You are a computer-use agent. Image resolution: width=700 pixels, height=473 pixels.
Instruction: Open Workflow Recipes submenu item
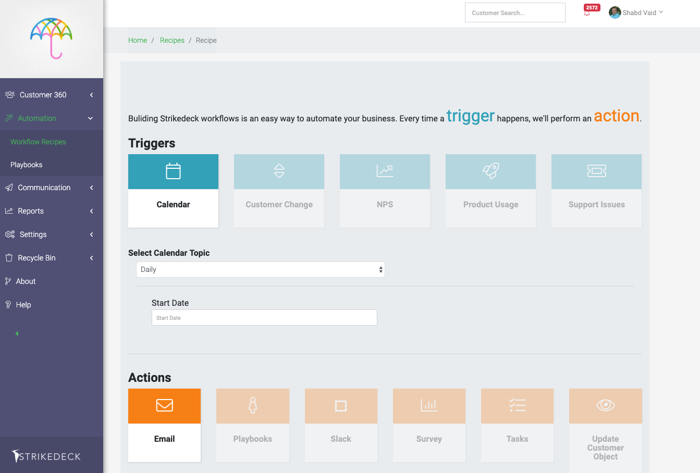pyautogui.click(x=38, y=142)
